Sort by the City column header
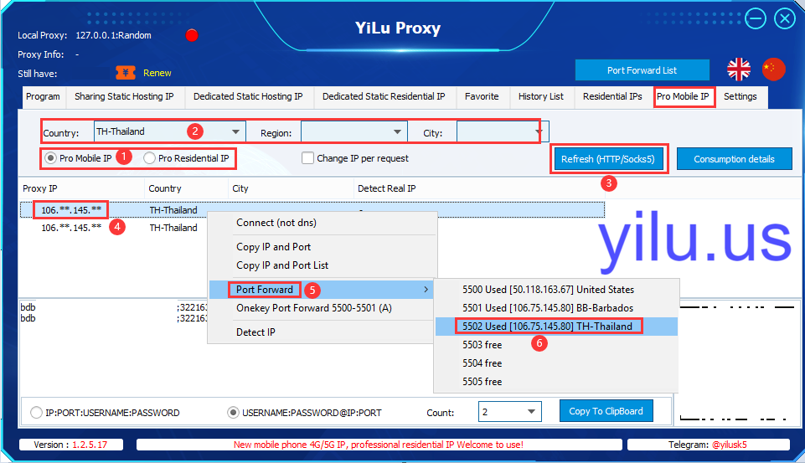Image resolution: width=805 pixels, height=463 pixels. (x=292, y=188)
